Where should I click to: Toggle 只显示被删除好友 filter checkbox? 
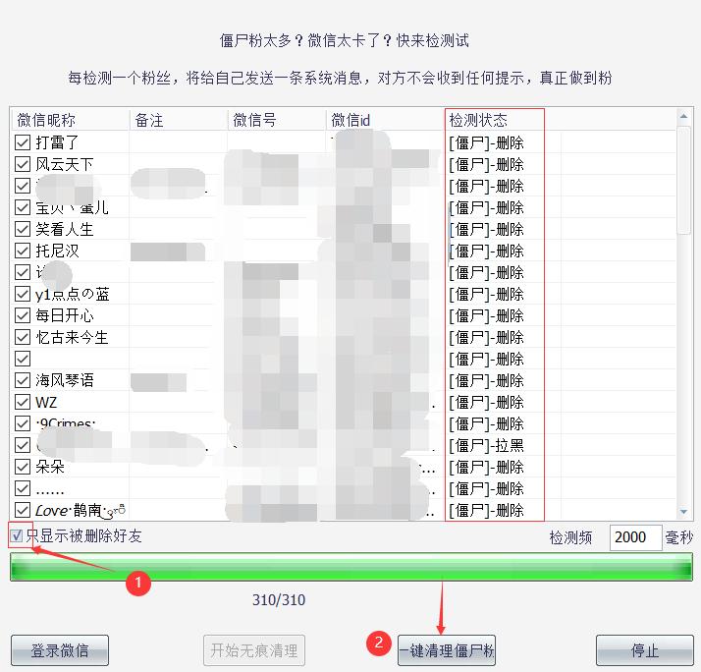(x=17, y=535)
